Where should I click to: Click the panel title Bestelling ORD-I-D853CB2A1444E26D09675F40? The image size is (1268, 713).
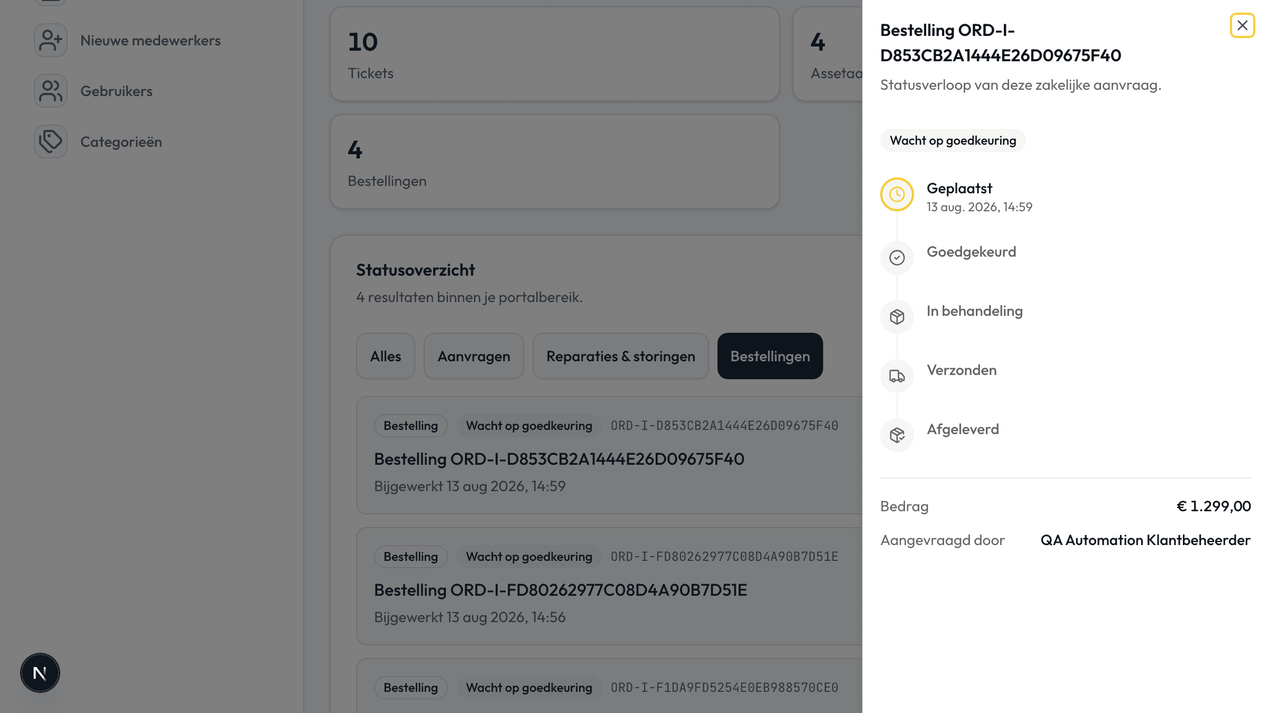(x=1001, y=43)
